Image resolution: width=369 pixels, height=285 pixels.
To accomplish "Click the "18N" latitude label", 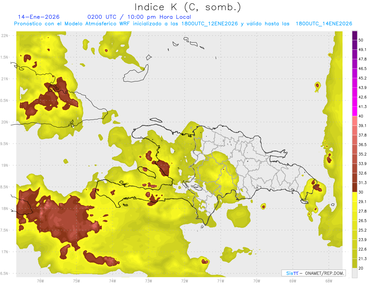I will pyautogui.click(x=5, y=208).
